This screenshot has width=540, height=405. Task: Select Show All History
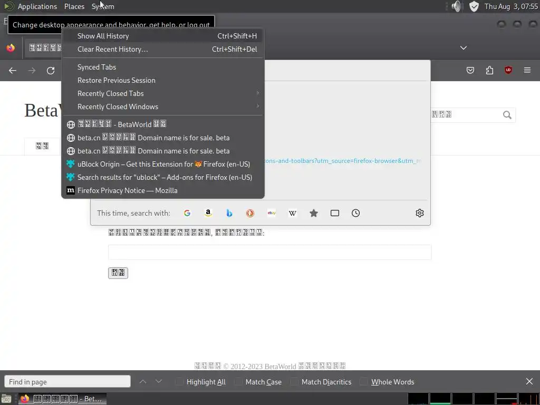pos(163,36)
